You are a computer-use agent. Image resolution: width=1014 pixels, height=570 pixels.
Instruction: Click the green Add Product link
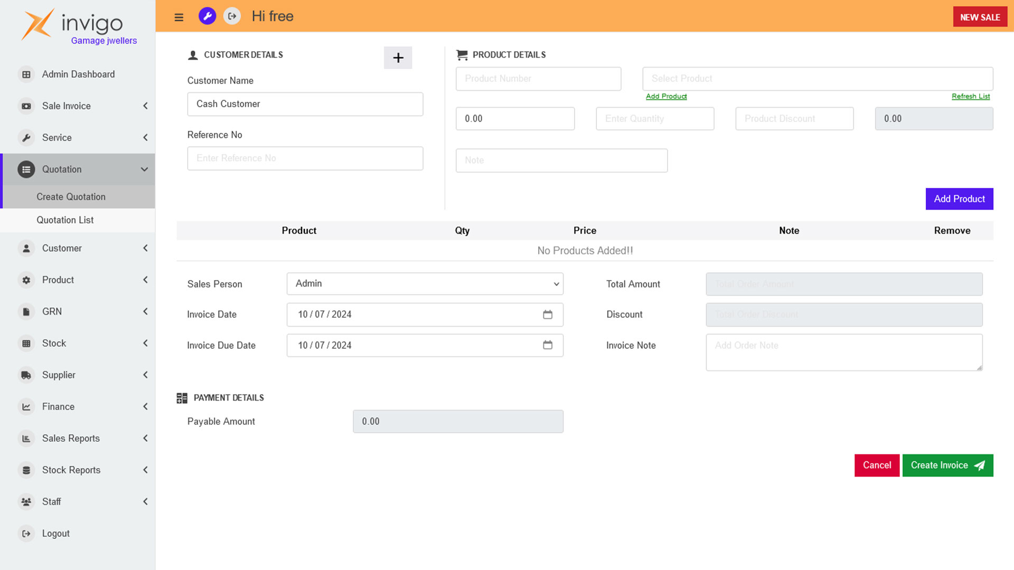pyautogui.click(x=666, y=97)
